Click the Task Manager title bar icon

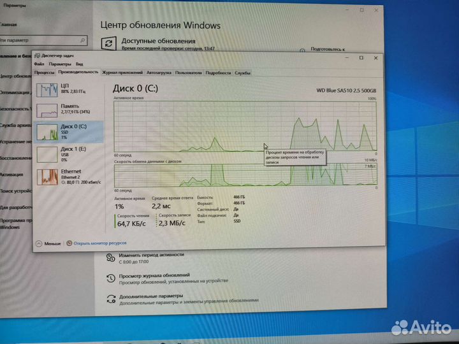(x=37, y=55)
